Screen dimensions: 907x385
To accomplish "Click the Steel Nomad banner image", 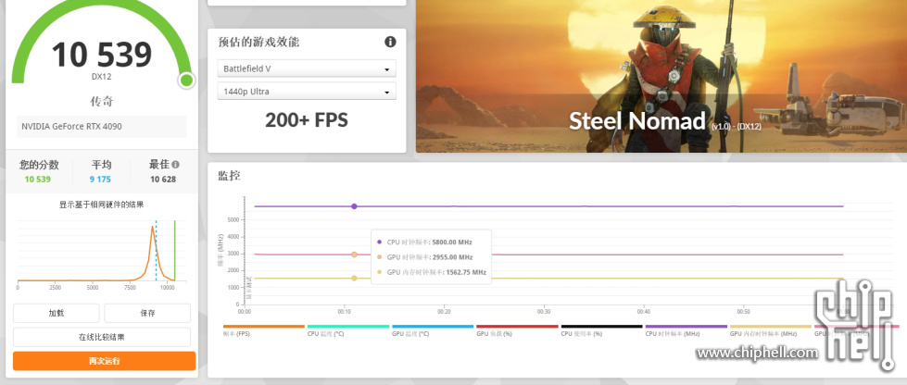I will pos(661,76).
